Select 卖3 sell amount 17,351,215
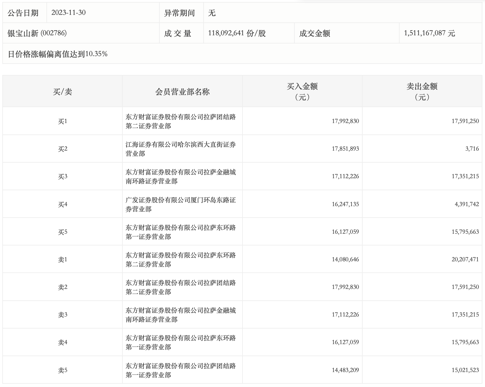The image size is (485, 387). [x=465, y=315]
